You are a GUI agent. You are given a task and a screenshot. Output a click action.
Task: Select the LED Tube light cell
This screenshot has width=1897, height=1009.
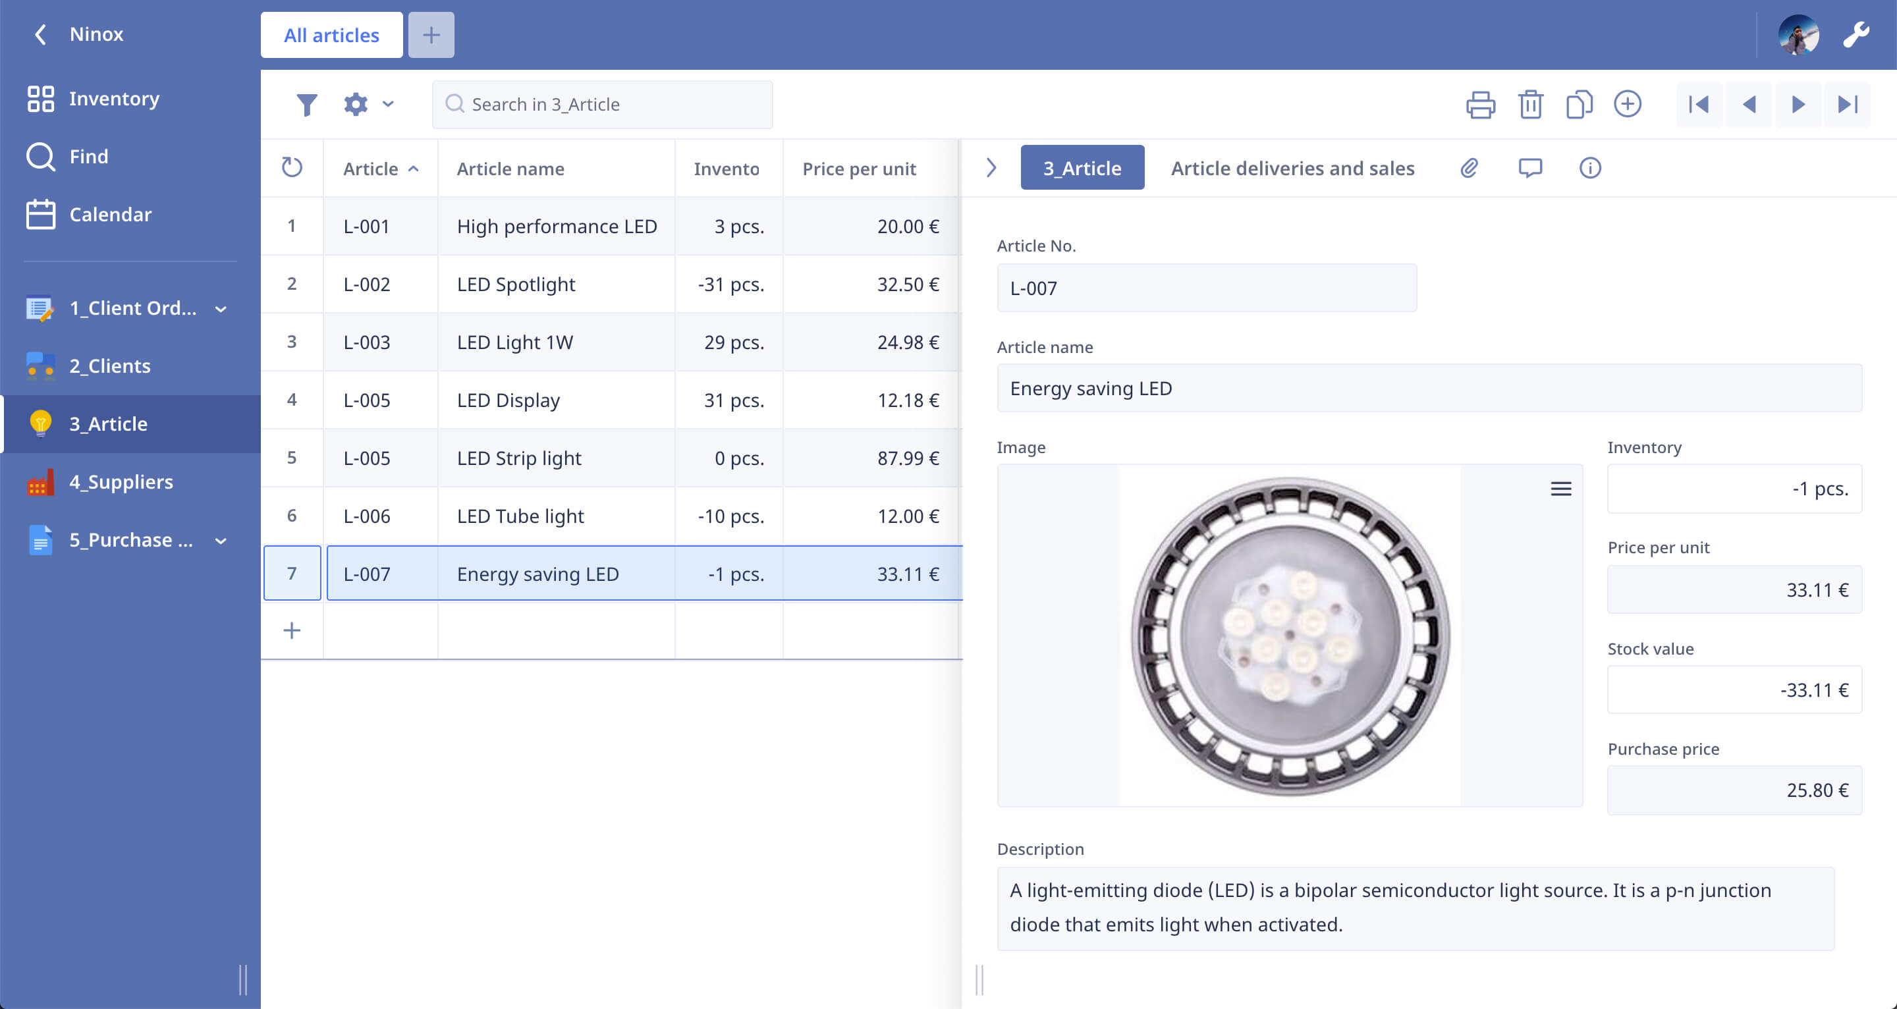tap(556, 516)
